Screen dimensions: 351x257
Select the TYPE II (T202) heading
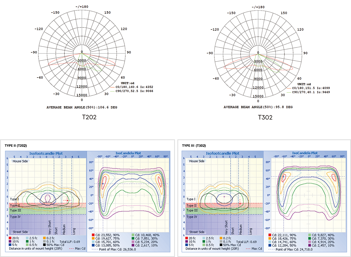[16, 145]
